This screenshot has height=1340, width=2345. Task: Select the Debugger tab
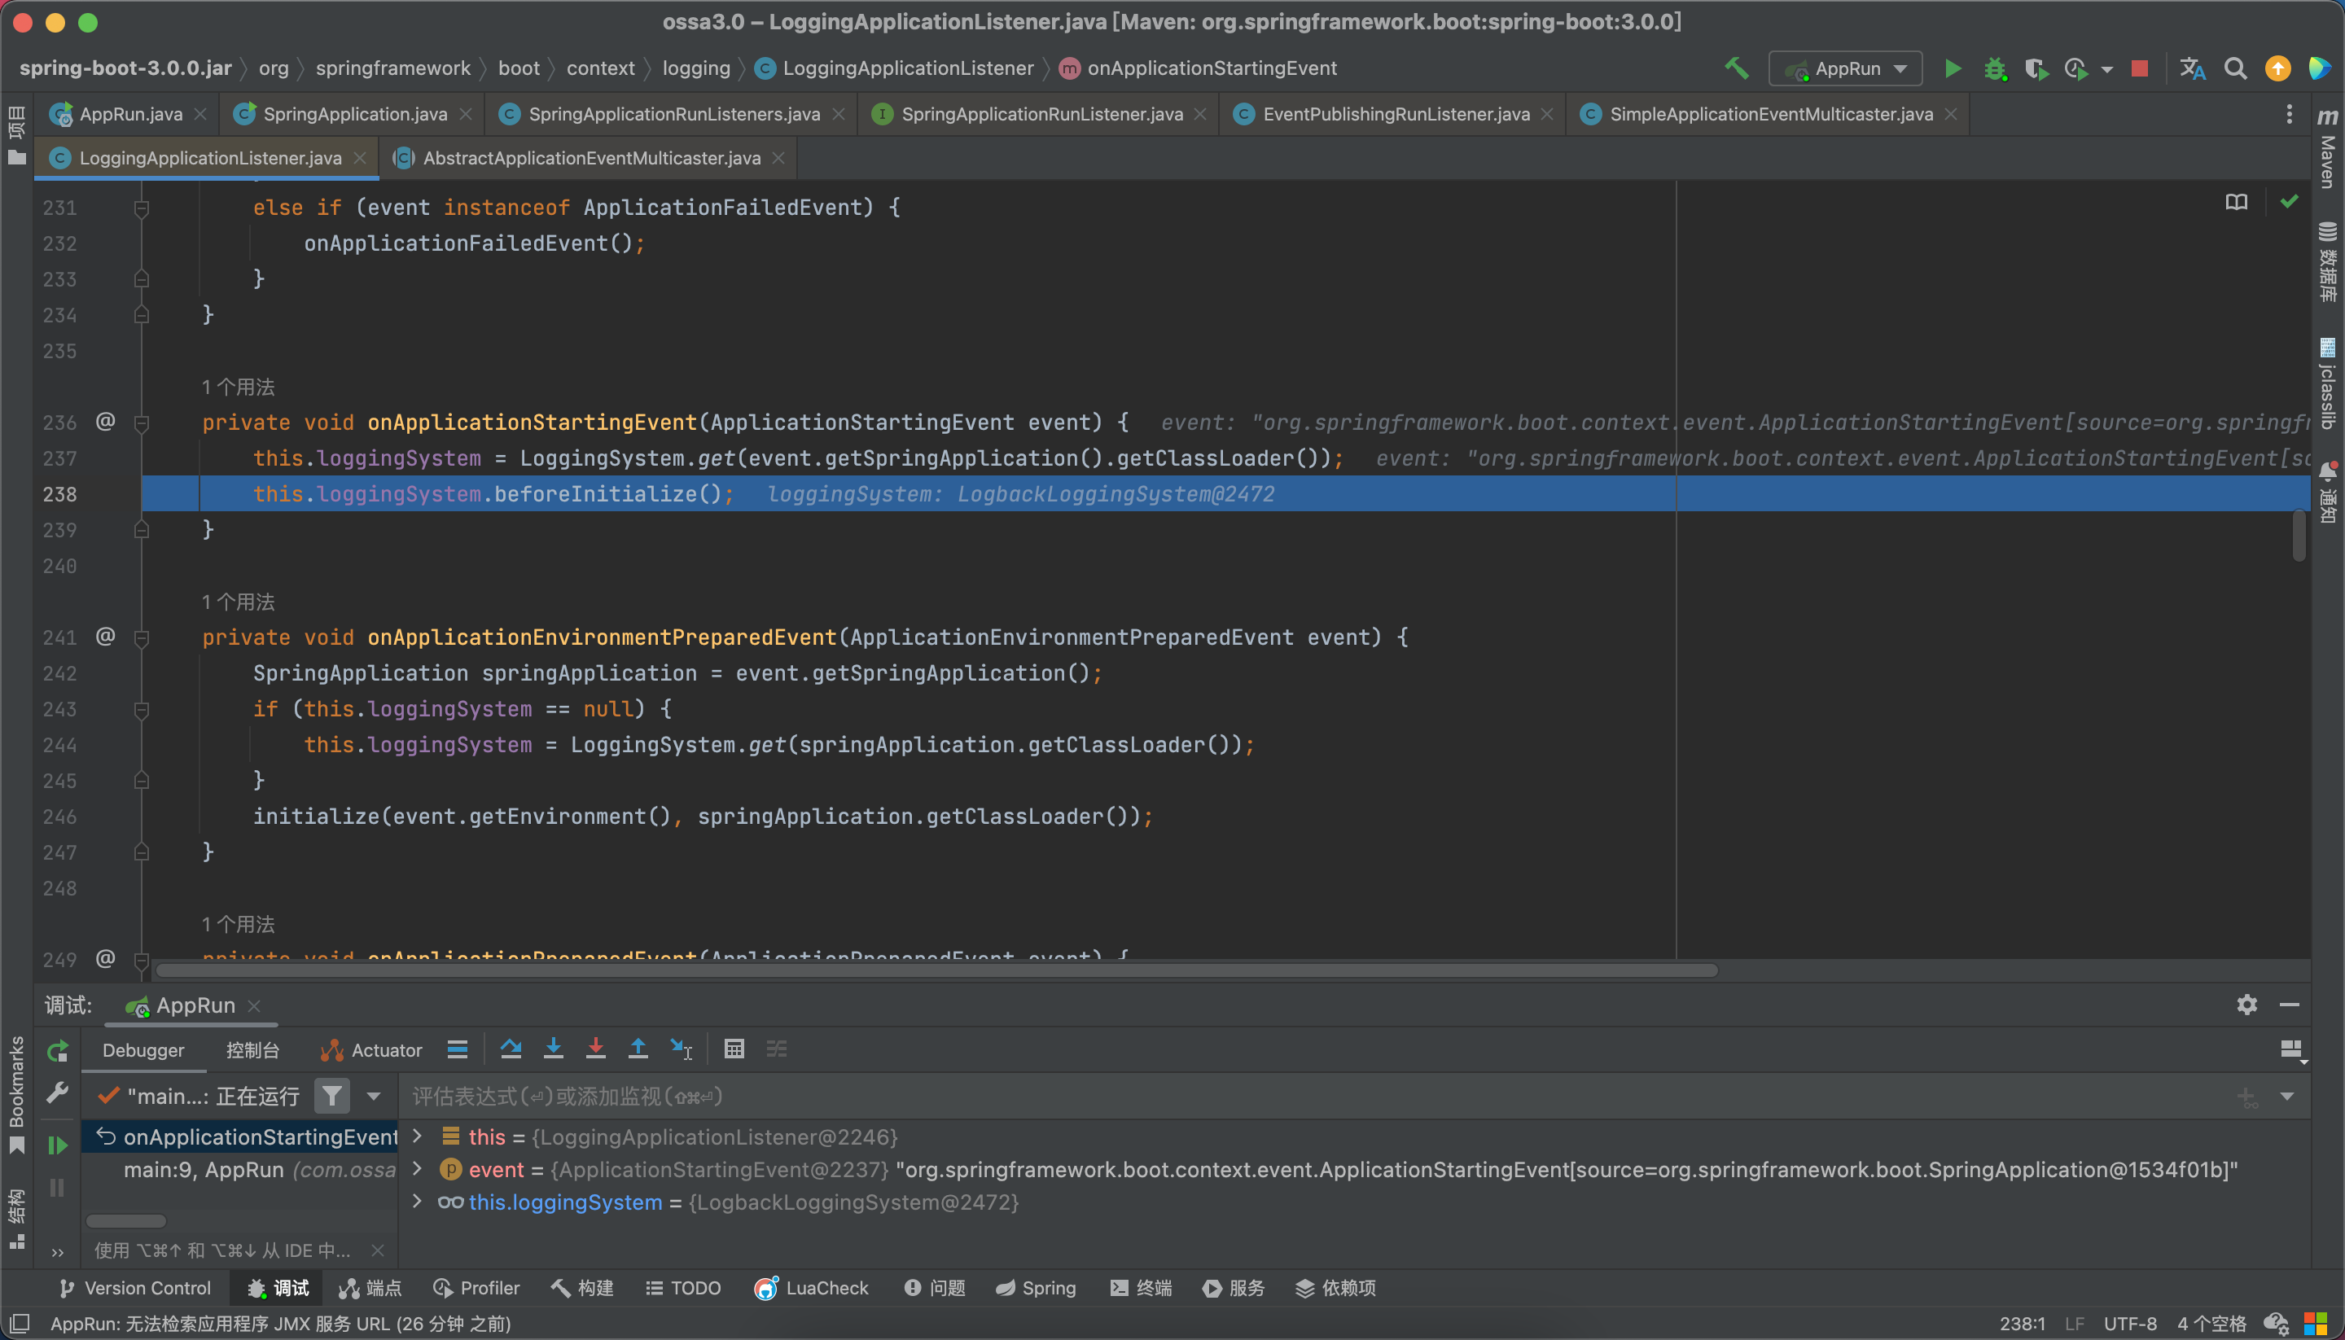tap(142, 1051)
